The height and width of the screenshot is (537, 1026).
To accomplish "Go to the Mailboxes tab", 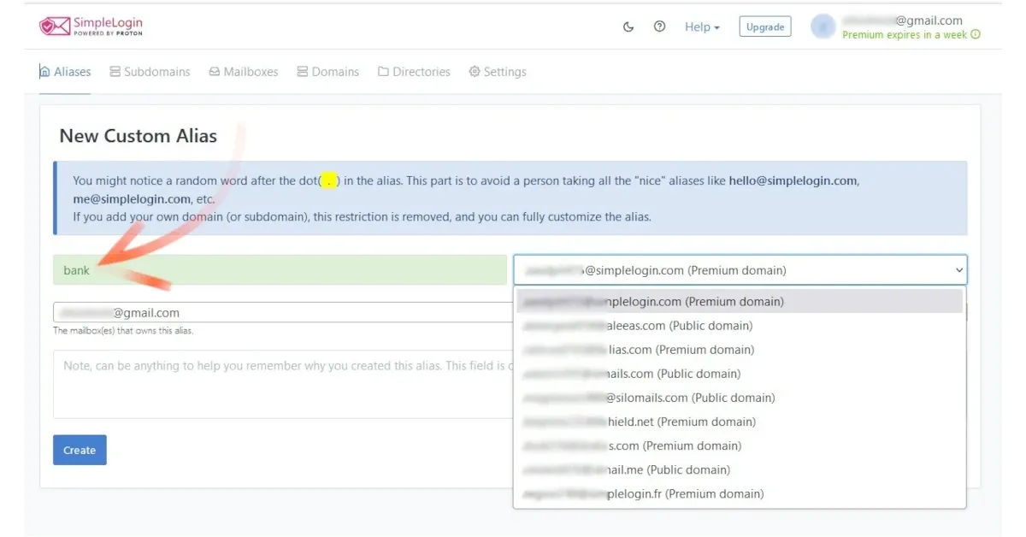I will click(244, 72).
